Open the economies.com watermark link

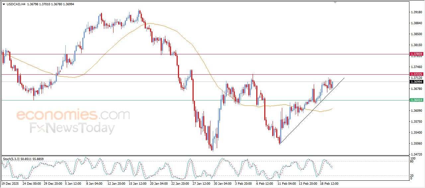tap(73, 115)
